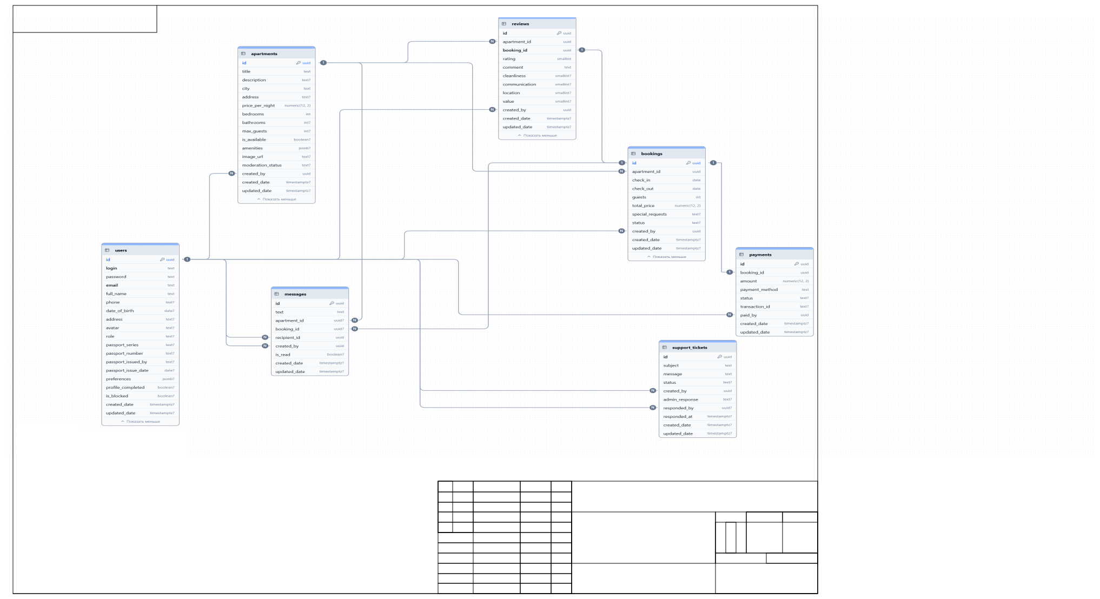
Task: Collapse reviews table via Показать меньше
Action: (x=537, y=136)
